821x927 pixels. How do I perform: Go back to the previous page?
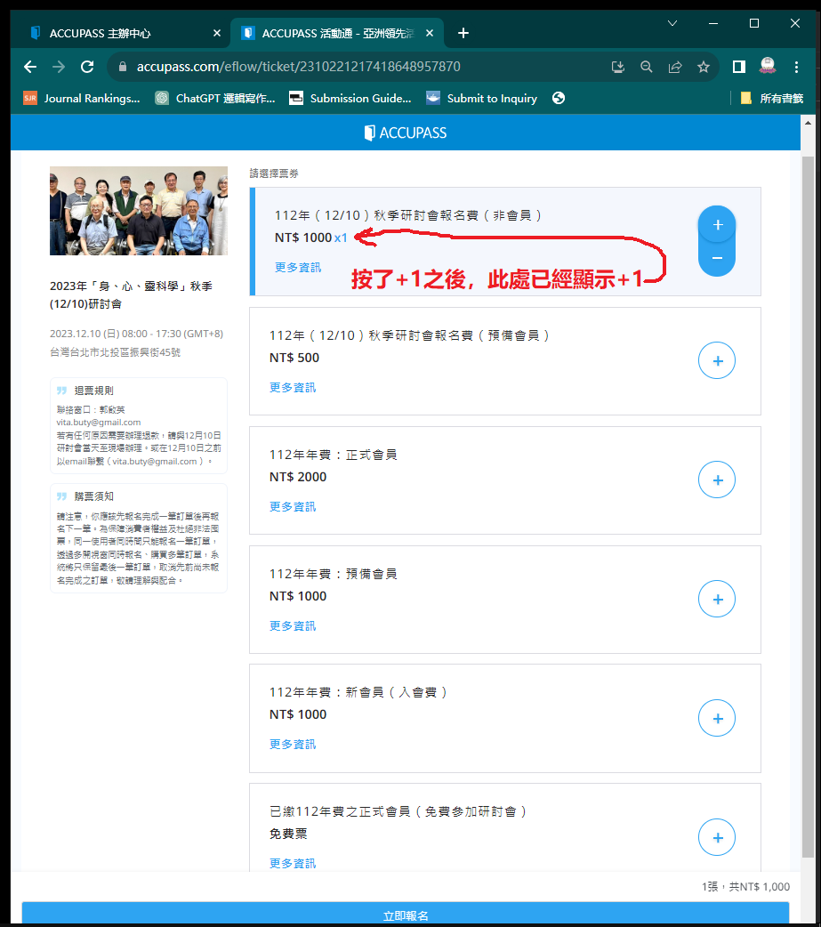point(30,67)
